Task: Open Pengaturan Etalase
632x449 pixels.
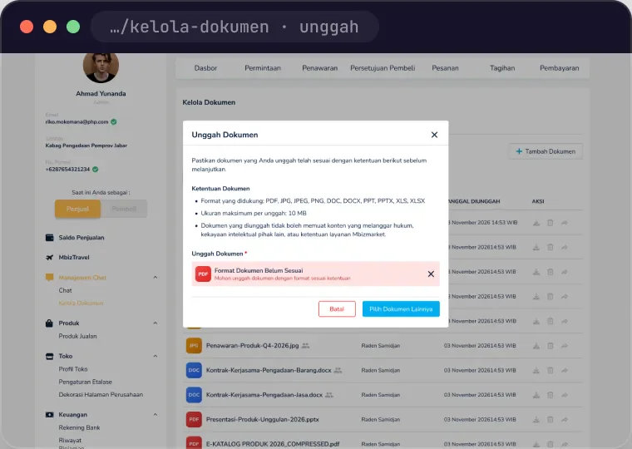Action: (86, 382)
